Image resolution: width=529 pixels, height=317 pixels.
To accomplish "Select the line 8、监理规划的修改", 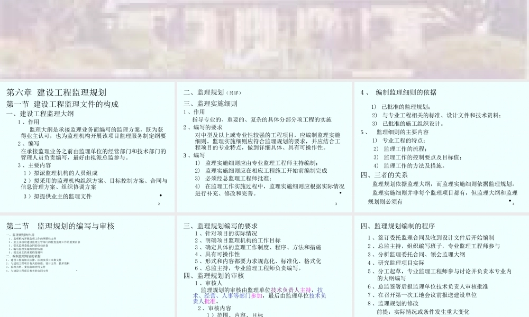I will [393, 303].
